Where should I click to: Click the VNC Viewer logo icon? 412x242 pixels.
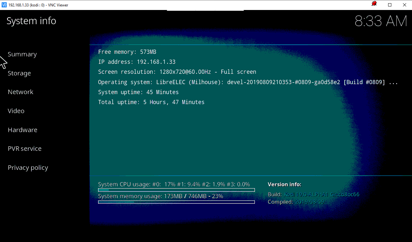[4, 5]
